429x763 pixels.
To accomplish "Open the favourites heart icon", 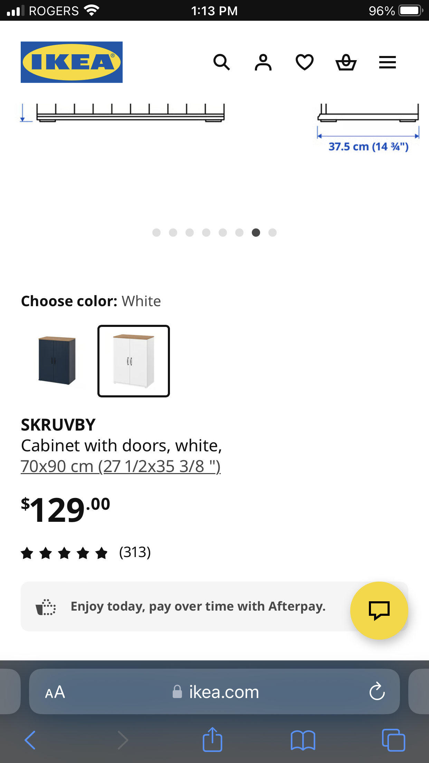I will click(x=304, y=62).
